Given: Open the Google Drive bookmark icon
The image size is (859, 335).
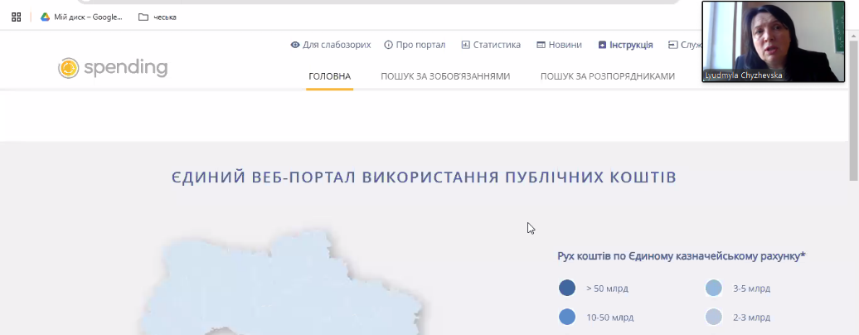Looking at the screenshot, I should click(45, 17).
